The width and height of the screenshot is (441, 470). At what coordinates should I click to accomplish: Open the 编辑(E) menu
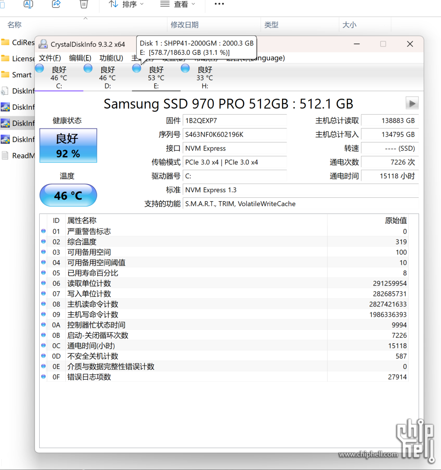pyautogui.click(x=80, y=58)
